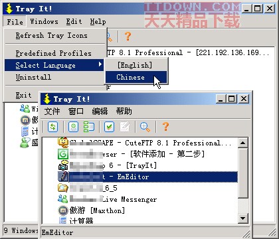Screen dimensions: 279x239
Task: Select the 傲游 [Maxthon] row
Action: point(147,210)
